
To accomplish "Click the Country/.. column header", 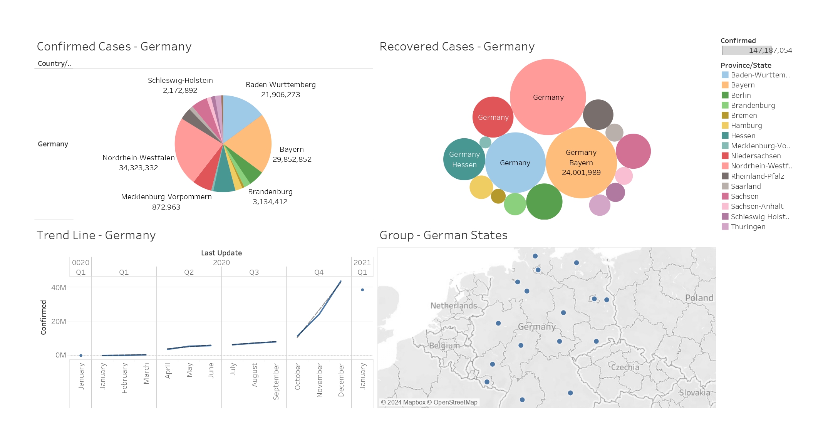I will pos(55,64).
